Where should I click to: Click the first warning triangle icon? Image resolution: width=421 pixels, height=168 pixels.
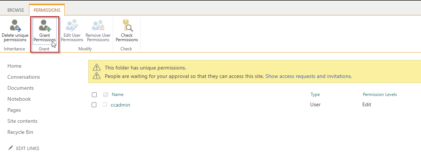96,68
